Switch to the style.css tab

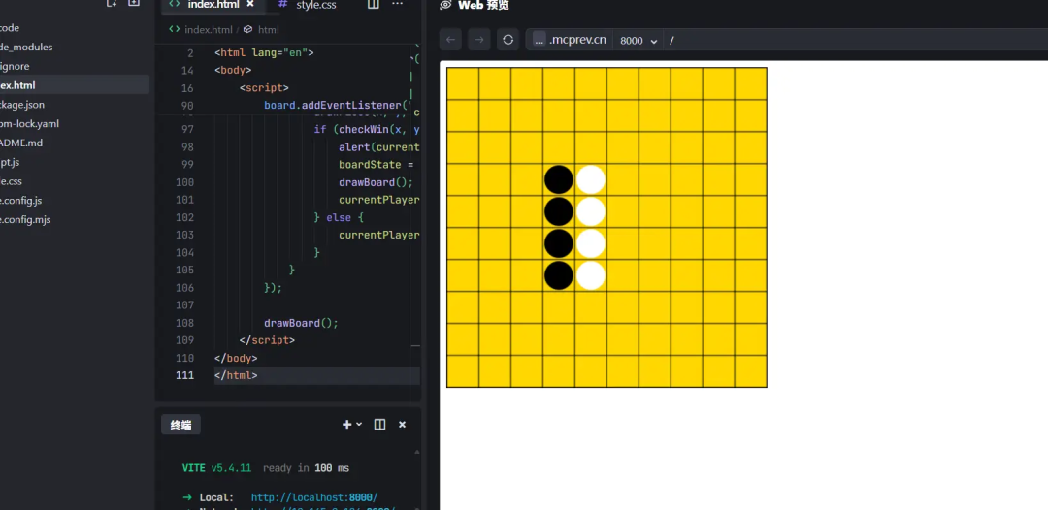(x=315, y=5)
